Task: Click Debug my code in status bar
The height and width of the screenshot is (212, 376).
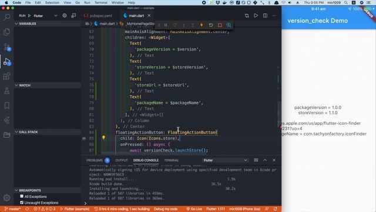Action: (166, 209)
